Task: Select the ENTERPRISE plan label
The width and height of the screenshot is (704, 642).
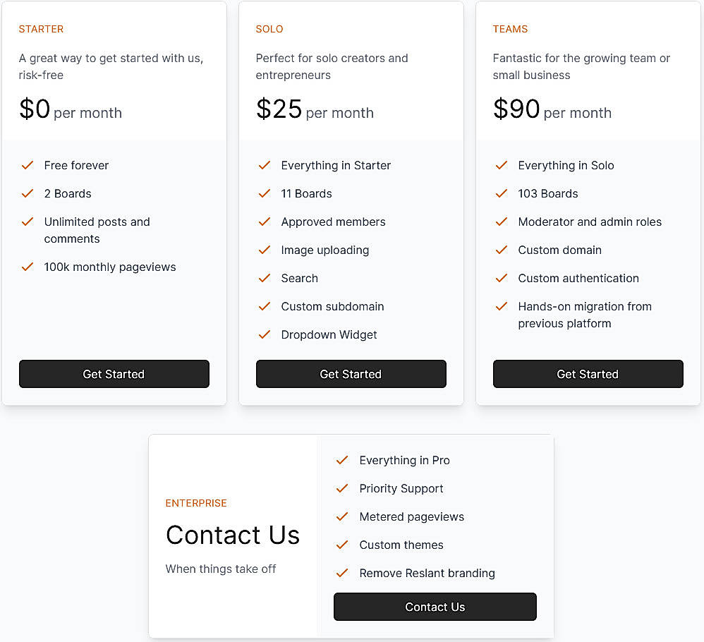Action: coord(196,503)
